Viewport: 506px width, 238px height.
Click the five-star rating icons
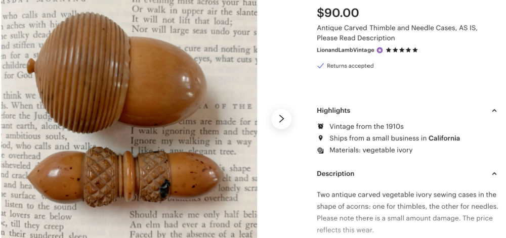[402, 50]
